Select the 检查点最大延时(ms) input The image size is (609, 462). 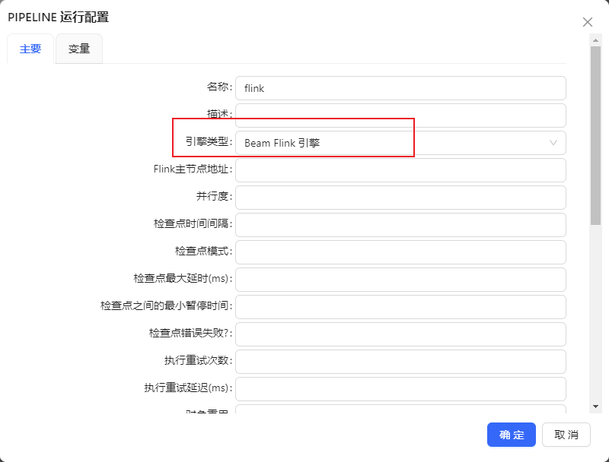tap(400, 280)
